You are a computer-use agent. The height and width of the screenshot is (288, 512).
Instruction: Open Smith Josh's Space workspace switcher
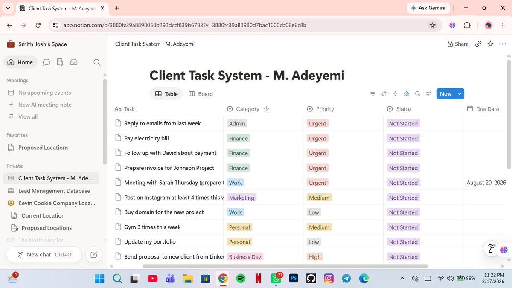[37, 44]
